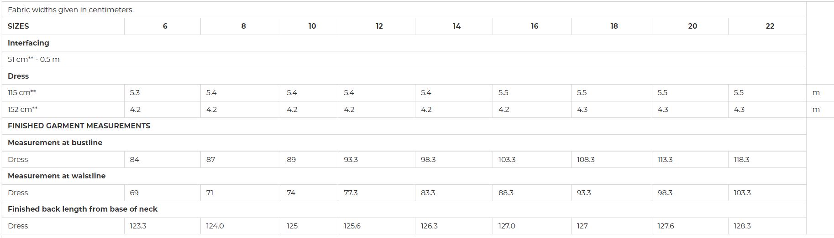Image resolution: width=834 pixels, height=238 pixels.
Task: Select the back length value 124.0
Action: pyautogui.click(x=215, y=226)
